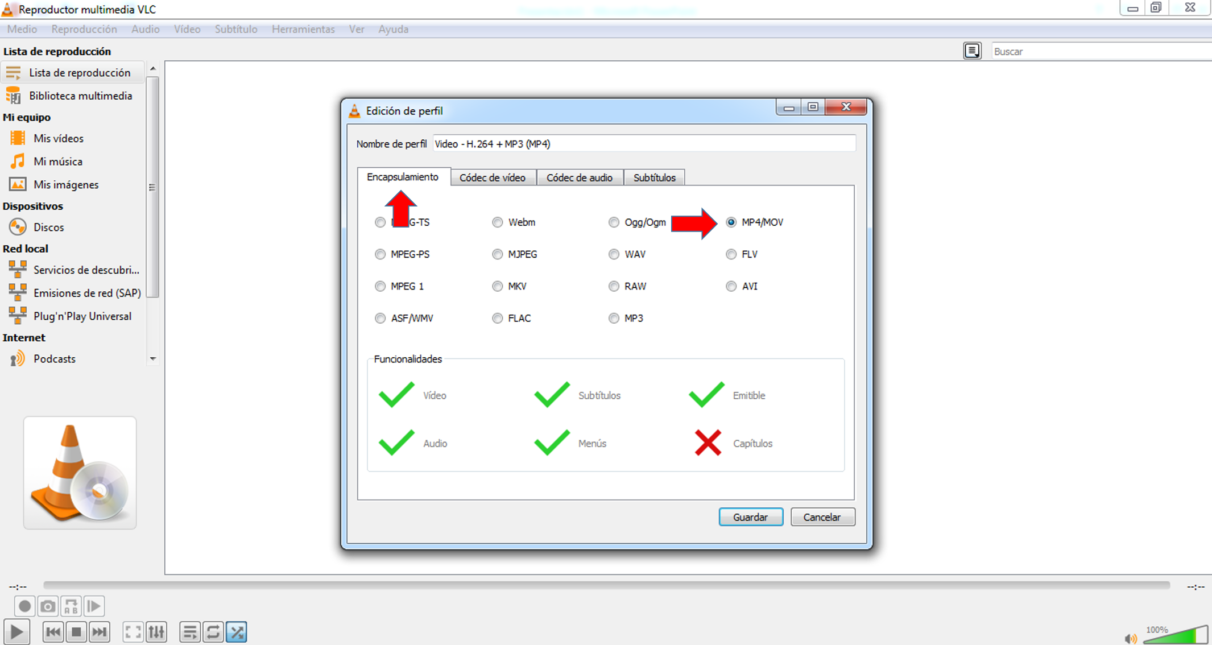The image size is (1212, 645).
Task: Click the Record button
Action: pyautogui.click(x=24, y=606)
